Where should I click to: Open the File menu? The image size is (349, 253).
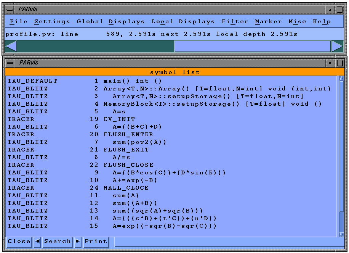point(18,22)
